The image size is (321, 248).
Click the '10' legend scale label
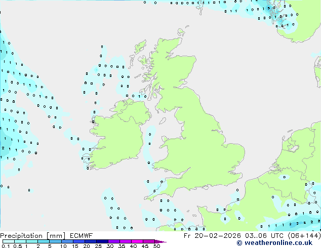point(63,246)
